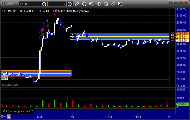This screenshot has width=190, height=120.
Task: Close the Vol study label
Action: pos(32,110)
